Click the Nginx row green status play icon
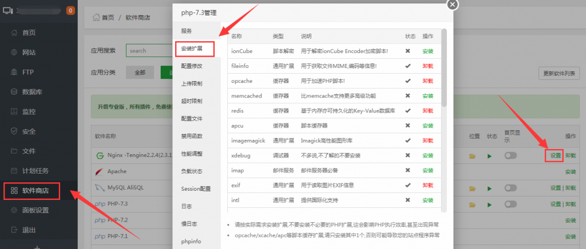Screen dimensions: 586x249 pyautogui.click(x=489, y=156)
